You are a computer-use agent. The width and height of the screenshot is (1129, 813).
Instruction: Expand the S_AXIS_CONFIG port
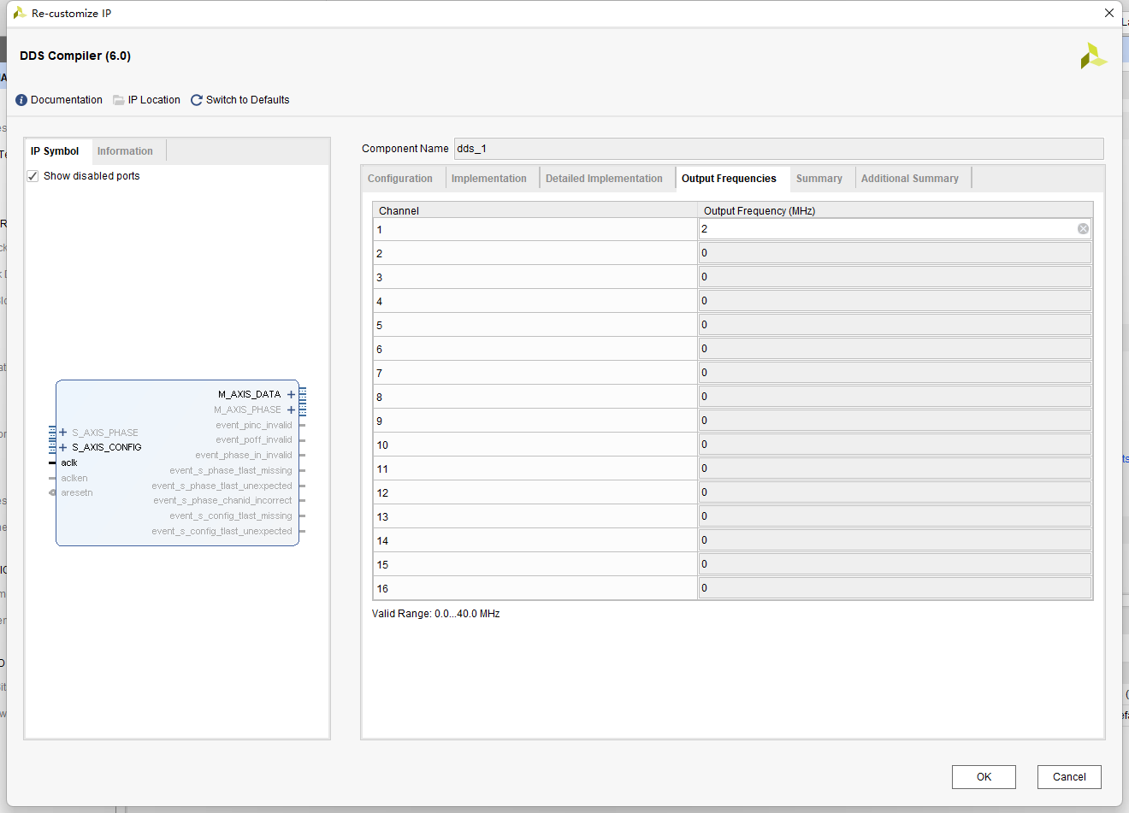click(63, 447)
